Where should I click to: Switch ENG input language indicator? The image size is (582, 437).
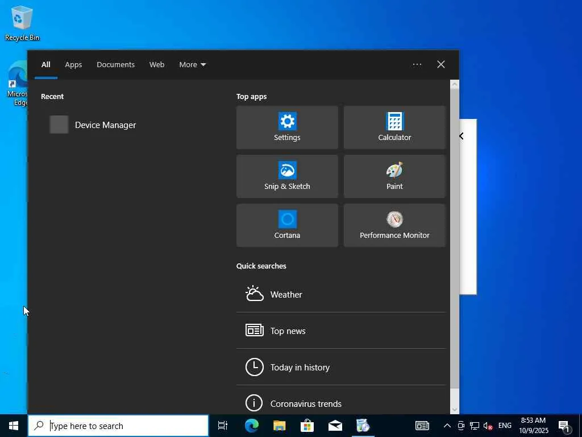point(505,426)
